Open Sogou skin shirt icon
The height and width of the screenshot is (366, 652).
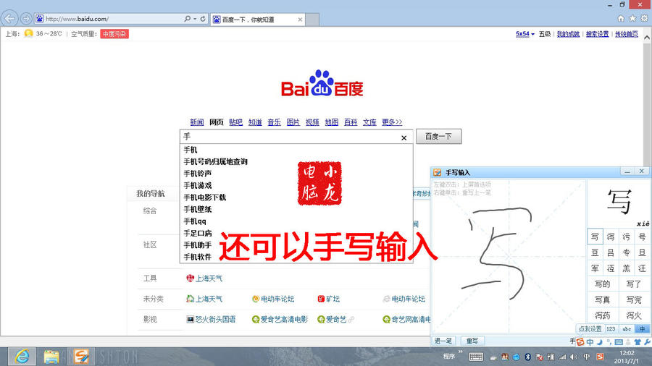(x=638, y=342)
